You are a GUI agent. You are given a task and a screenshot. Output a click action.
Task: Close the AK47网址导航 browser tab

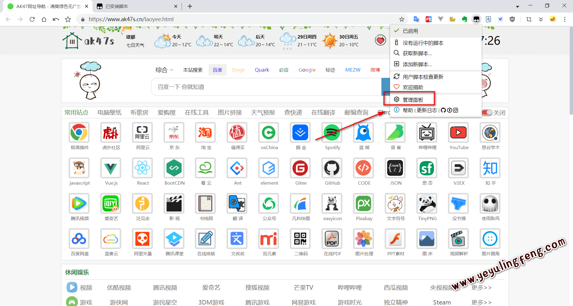[87, 6]
